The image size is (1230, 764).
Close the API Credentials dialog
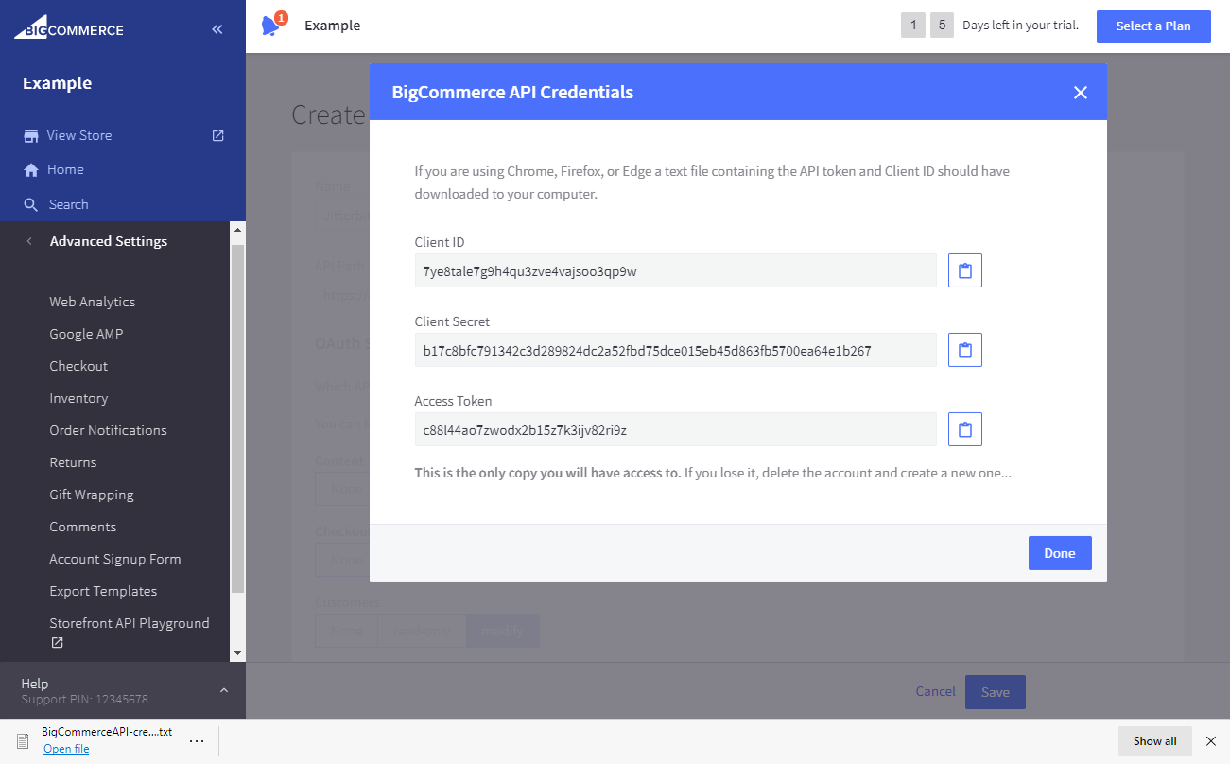[x=1081, y=93]
